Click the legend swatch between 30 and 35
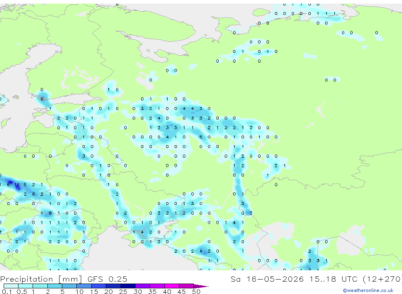402x294 pixels. 143,286
